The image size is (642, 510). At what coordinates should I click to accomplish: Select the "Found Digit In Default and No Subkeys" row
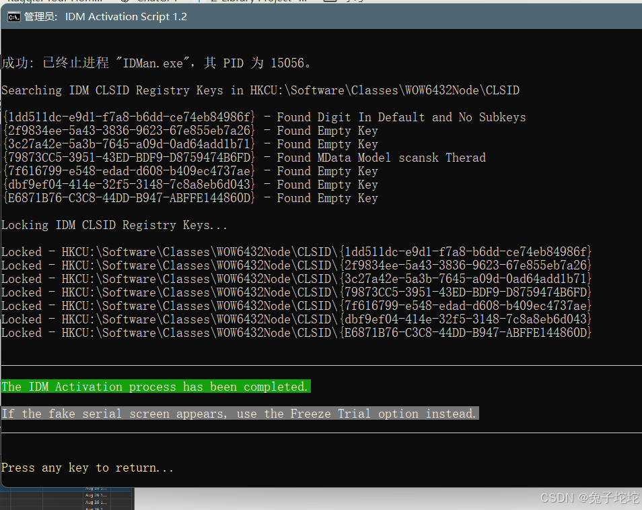[264, 117]
